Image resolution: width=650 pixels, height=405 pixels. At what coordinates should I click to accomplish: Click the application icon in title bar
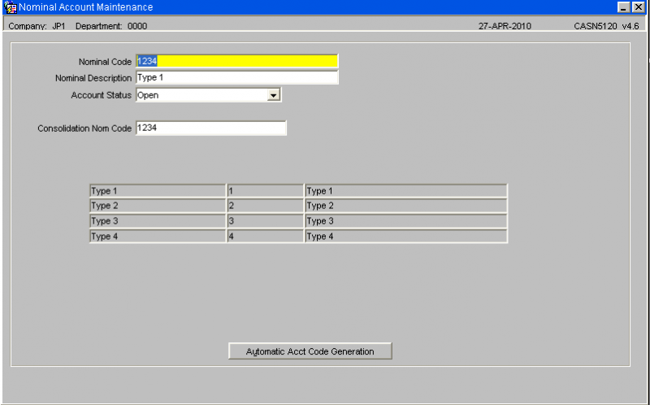click(x=10, y=7)
